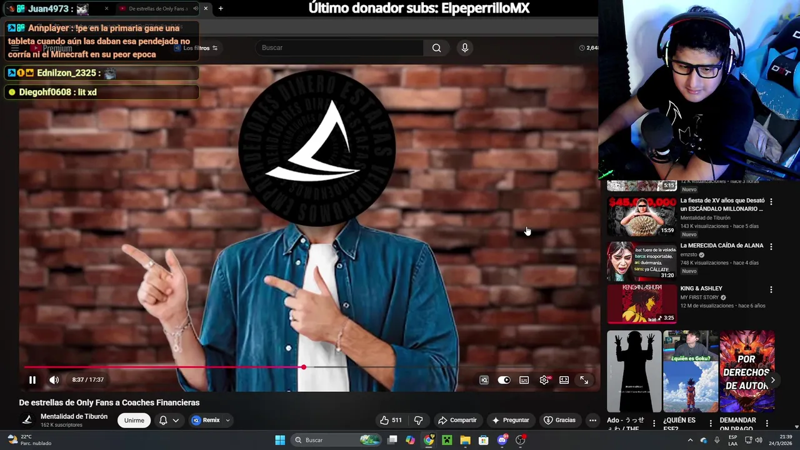Toggle subtitles with the captions icon
800x450 pixels.
524,380
